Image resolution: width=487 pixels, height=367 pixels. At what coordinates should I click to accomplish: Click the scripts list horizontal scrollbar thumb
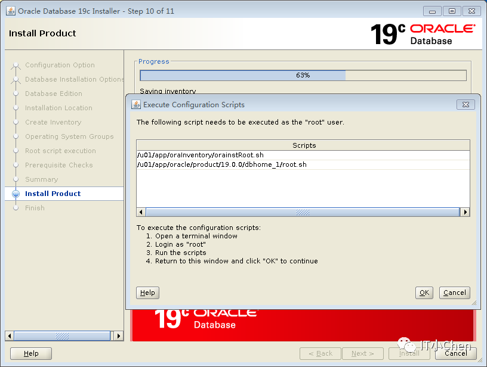pos(303,212)
